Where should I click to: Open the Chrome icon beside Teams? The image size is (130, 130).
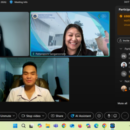coord(64,126)
